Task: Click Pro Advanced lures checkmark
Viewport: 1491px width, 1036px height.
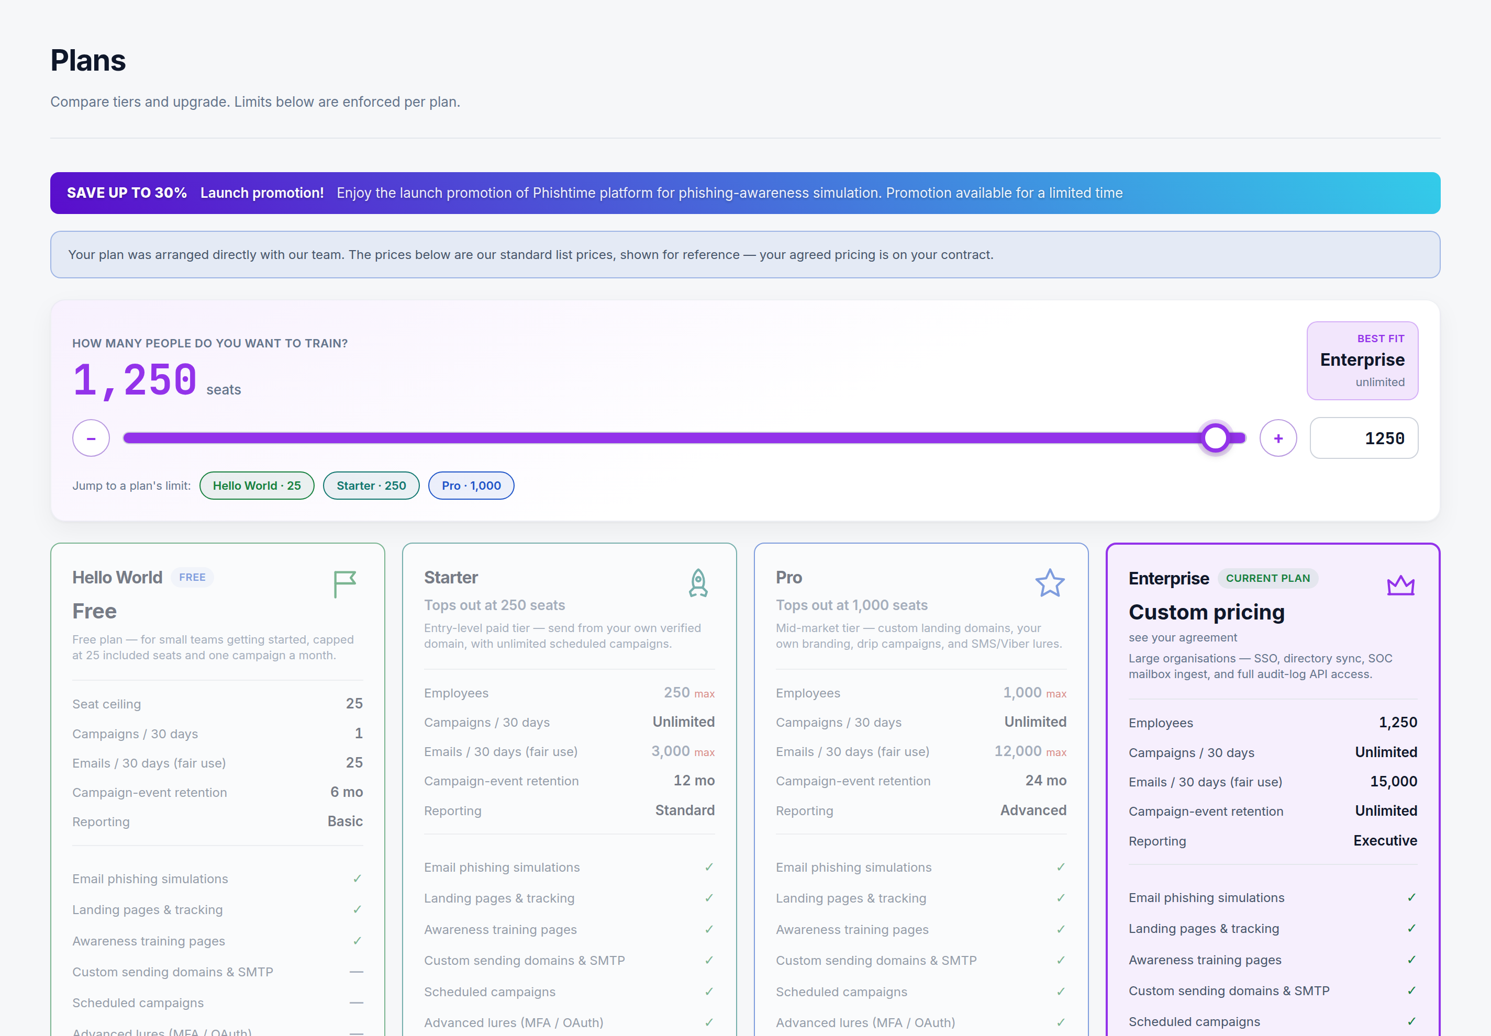Action: (1061, 1022)
